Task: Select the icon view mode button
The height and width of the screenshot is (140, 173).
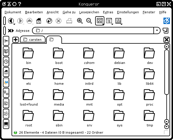Action: coord(100,21)
